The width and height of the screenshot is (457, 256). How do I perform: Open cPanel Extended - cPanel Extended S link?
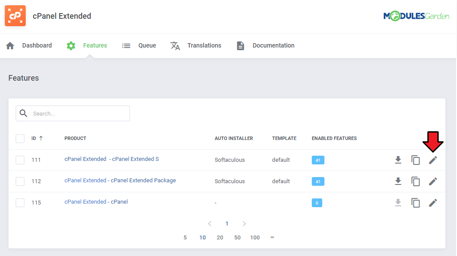click(112, 159)
